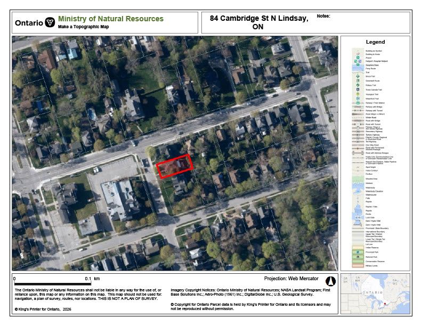
Task: Click the red-outlined parcel on map
Action: pyautogui.click(x=174, y=166)
